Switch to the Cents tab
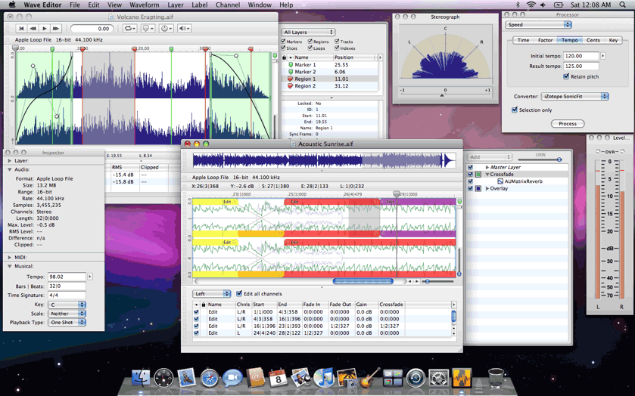 (593, 40)
